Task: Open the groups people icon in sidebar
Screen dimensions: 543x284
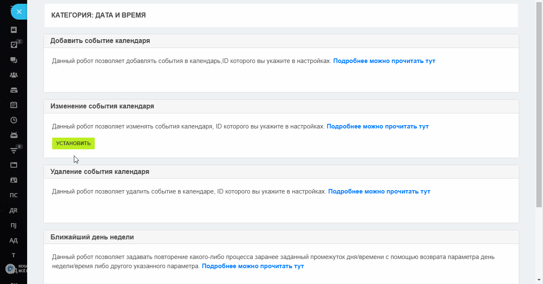Action: tap(14, 75)
